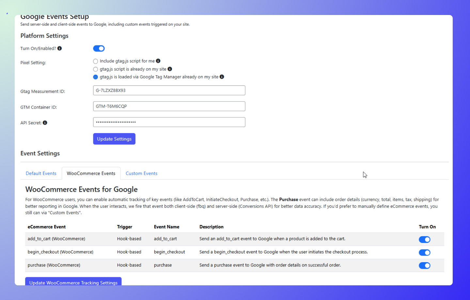Click info icon beside Google Tag Manager option
470x300 pixels.
pos(222,77)
